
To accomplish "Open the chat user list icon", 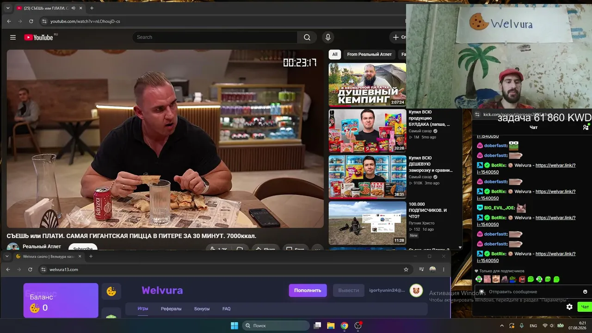I will [586, 127].
